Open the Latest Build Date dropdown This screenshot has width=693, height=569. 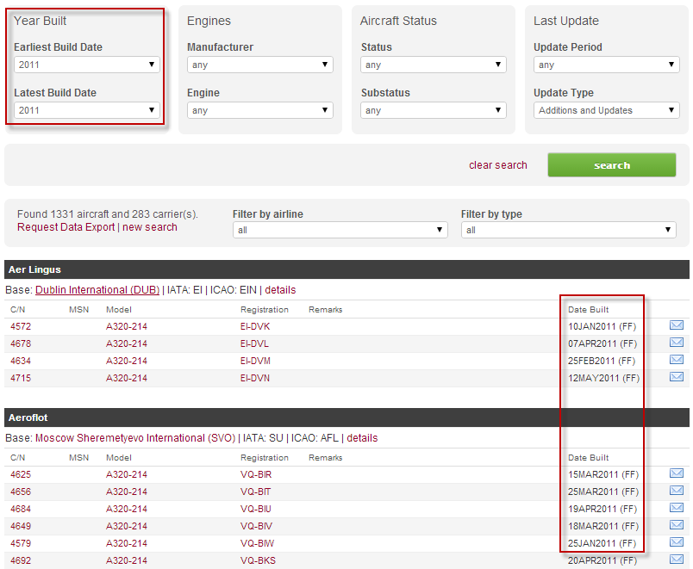click(x=86, y=110)
